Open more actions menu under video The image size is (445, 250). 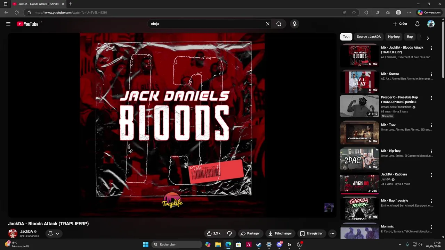[x=332, y=233]
